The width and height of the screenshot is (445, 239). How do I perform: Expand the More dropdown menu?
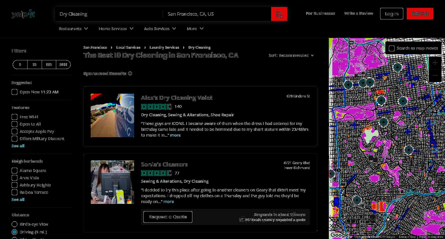[x=195, y=28]
